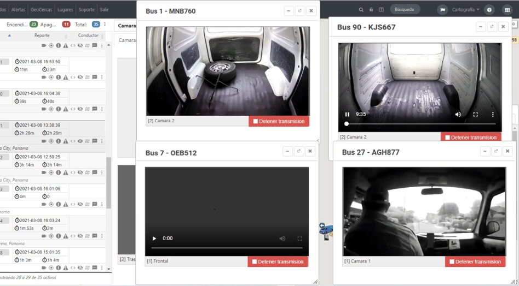This screenshot has height=286, width=519.
Task: Mute the Bus 90 video volume icon
Action: (458, 115)
